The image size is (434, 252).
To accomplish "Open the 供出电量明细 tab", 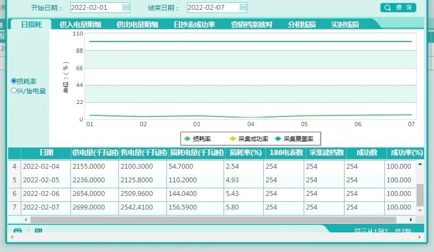I will pos(137,24).
